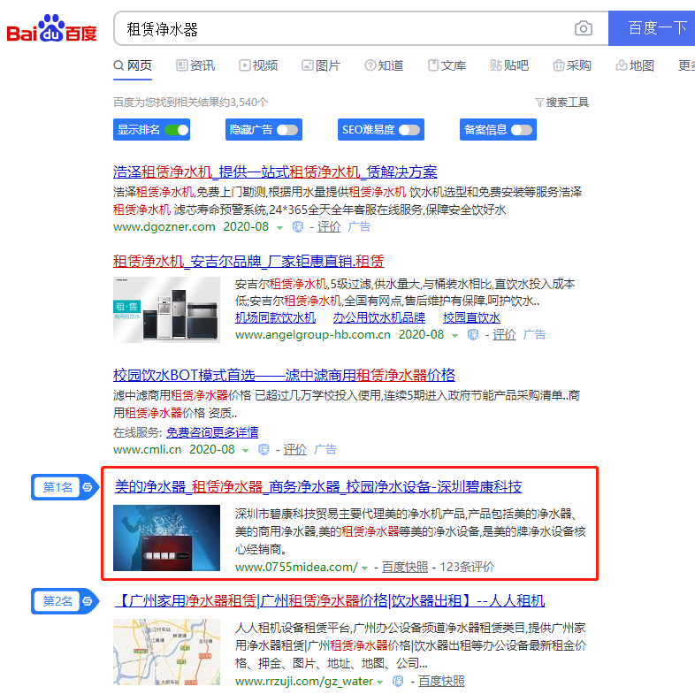Click www.dgozner.com URL text

pyautogui.click(x=164, y=227)
